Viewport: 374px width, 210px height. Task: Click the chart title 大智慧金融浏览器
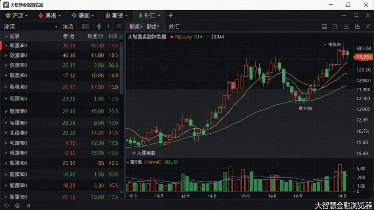coord(147,37)
